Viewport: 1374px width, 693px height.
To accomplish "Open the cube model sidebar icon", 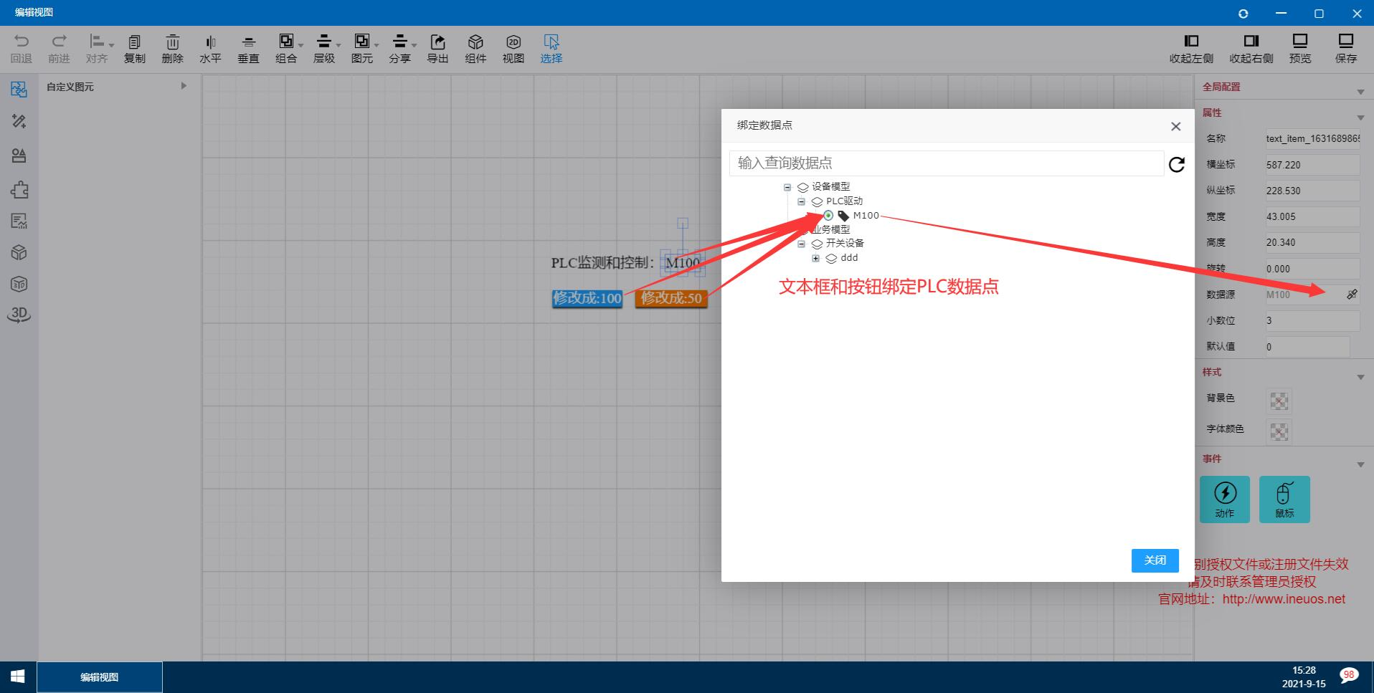I will coord(19,253).
